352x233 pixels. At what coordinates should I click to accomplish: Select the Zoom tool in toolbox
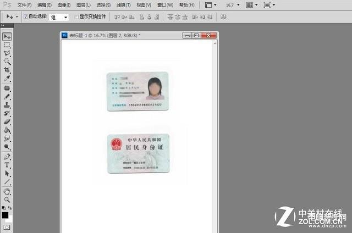(x=7, y=200)
